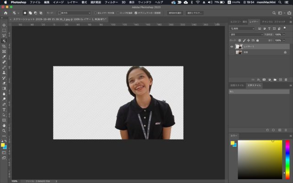Enable 全レイヤーを対象 checkbox
Image resolution: width=293 pixels, height=183 pixels.
(96, 13)
